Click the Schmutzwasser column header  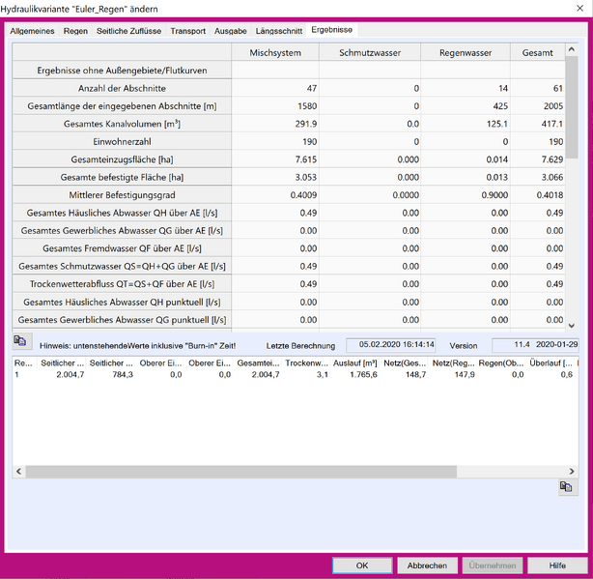click(370, 52)
